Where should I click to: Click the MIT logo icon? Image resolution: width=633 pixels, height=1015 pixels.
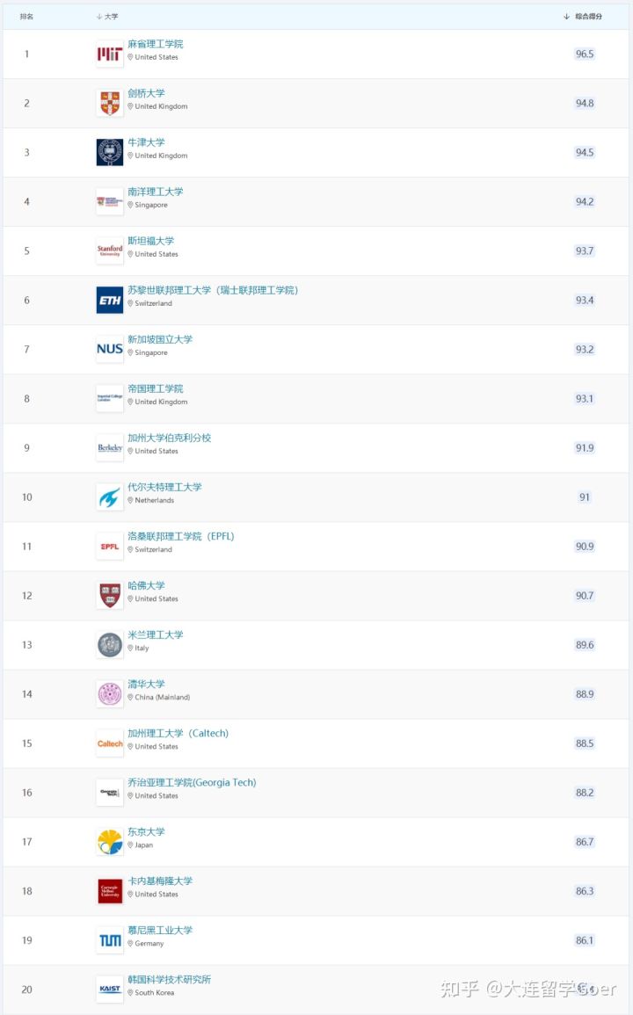[x=110, y=54]
